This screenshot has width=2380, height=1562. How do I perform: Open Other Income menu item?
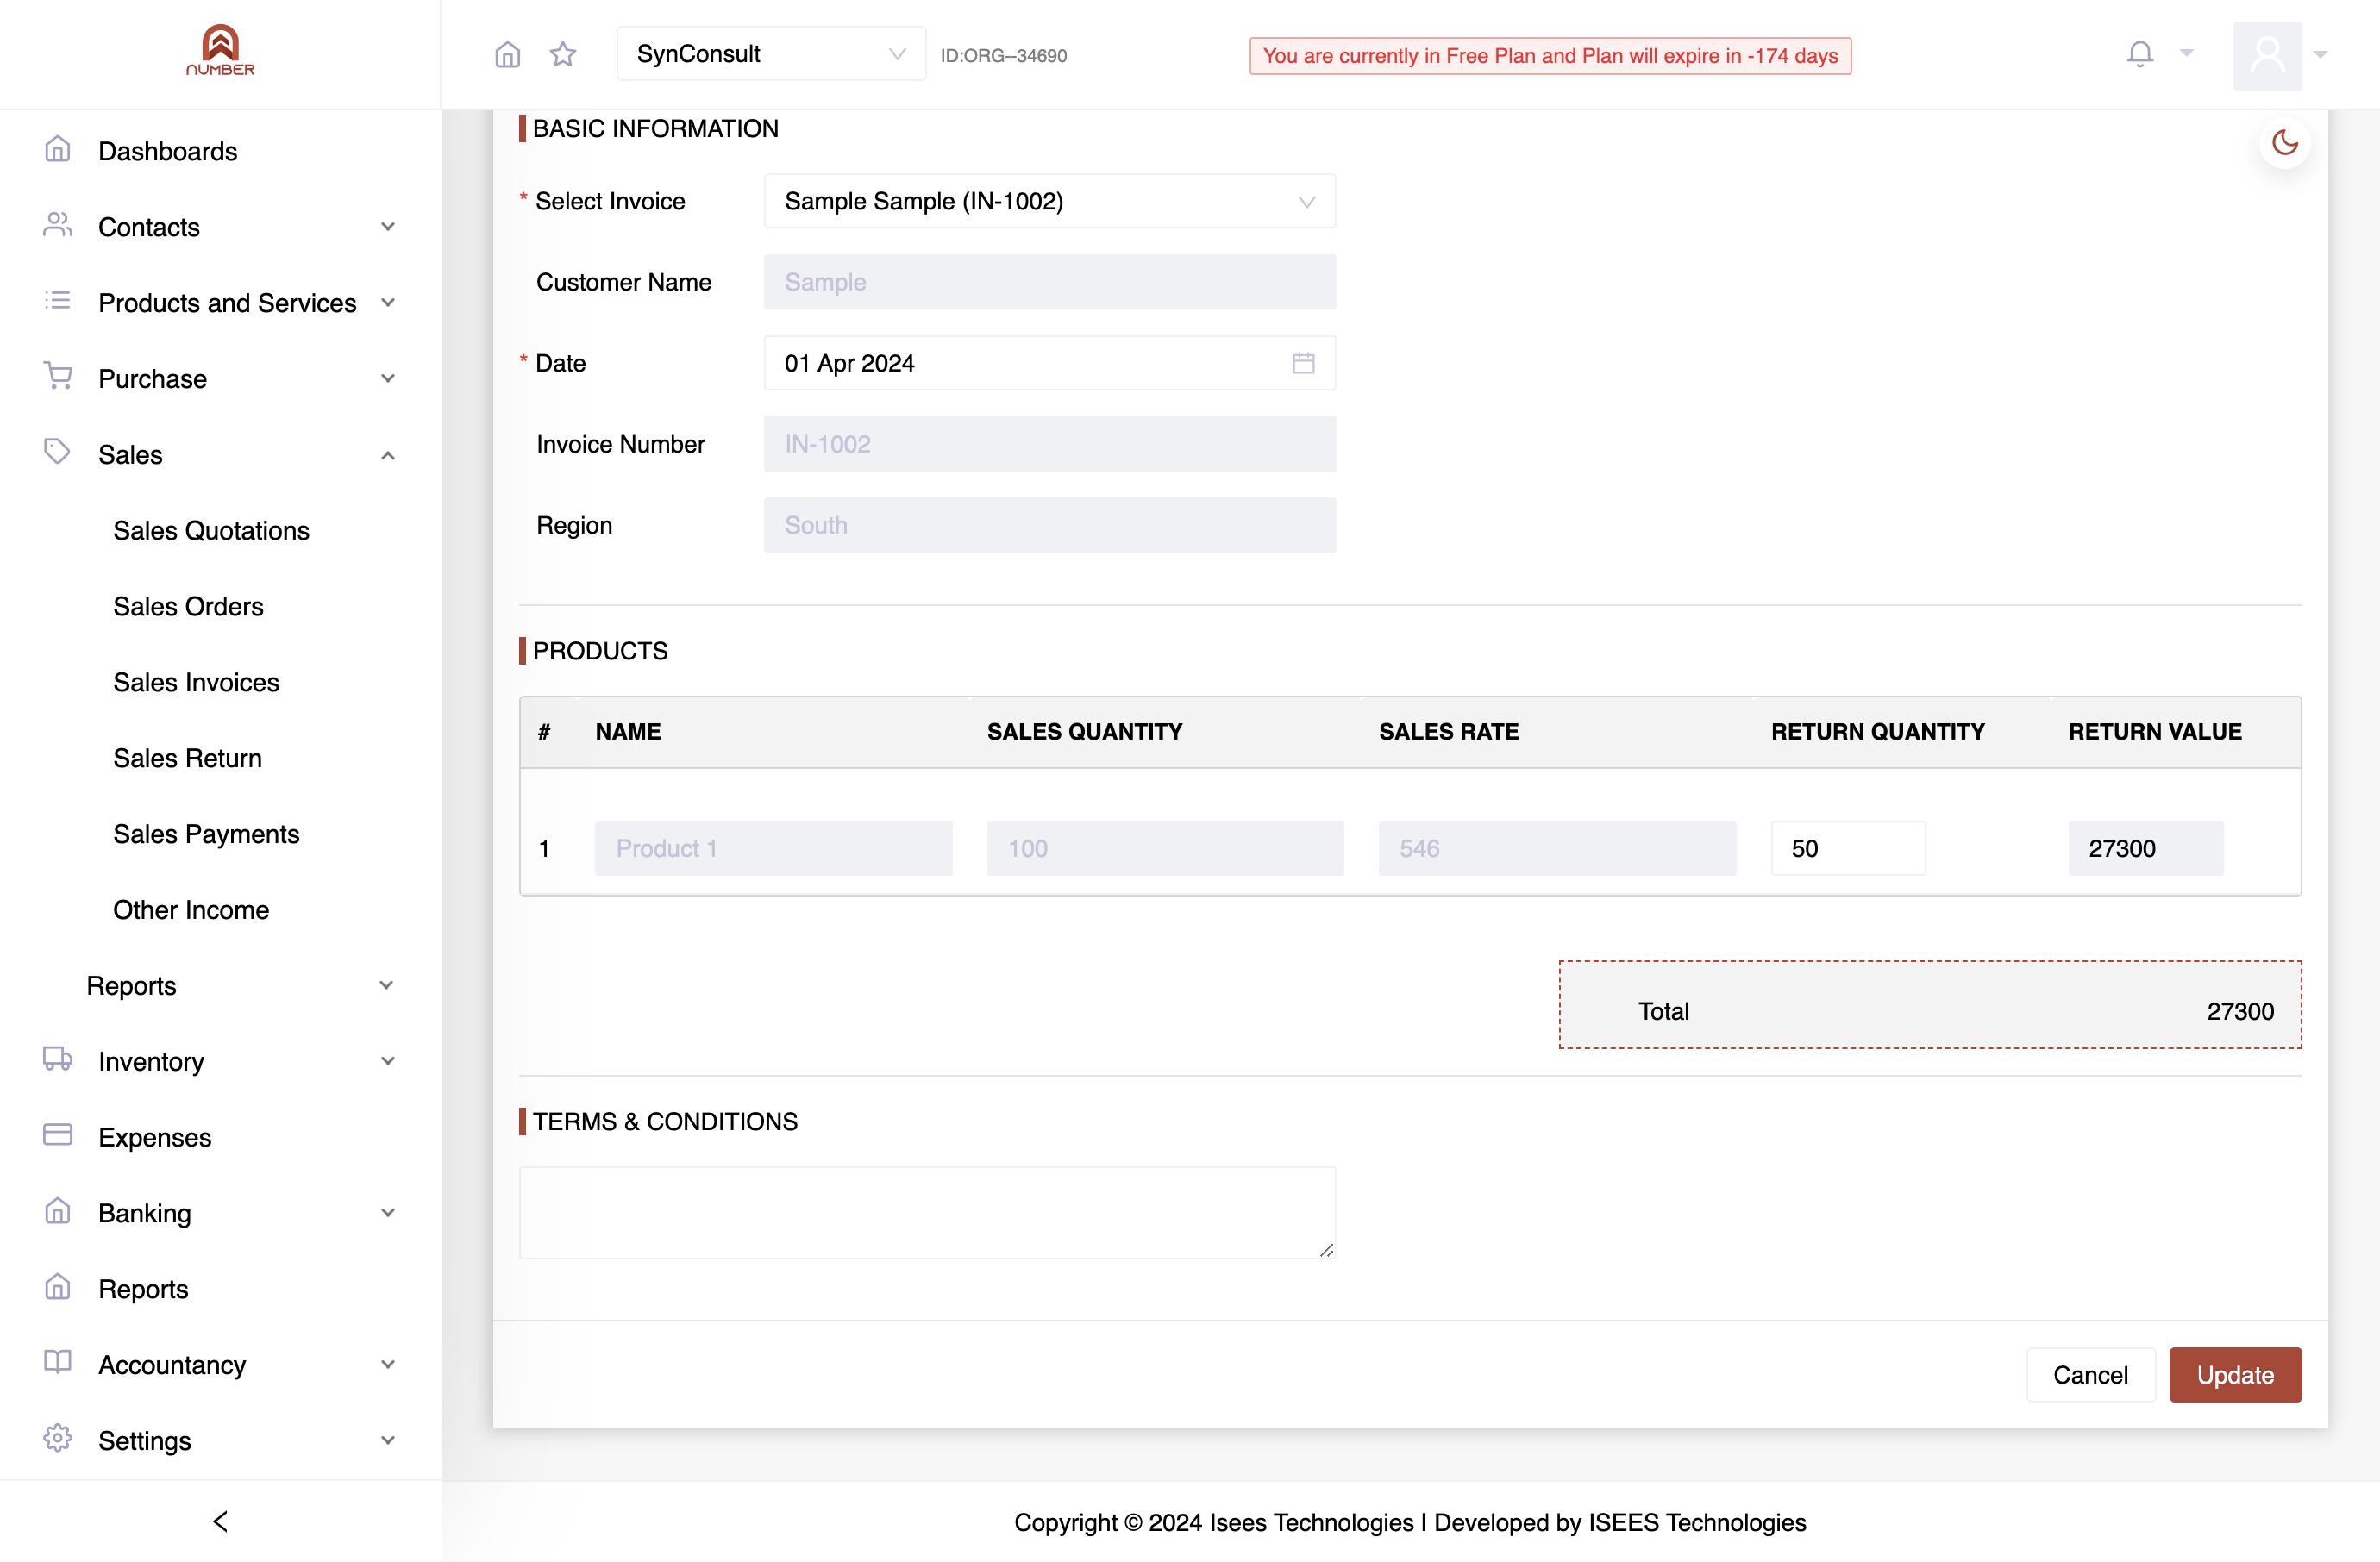pos(191,910)
